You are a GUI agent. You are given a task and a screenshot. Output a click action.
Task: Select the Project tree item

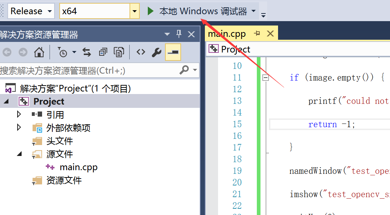click(49, 101)
